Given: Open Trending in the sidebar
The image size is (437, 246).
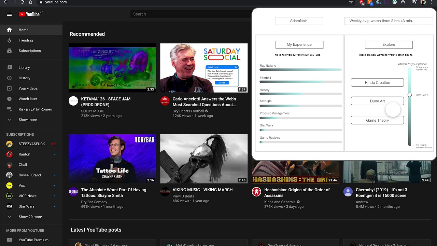Looking at the screenshot, I should 31,40.
